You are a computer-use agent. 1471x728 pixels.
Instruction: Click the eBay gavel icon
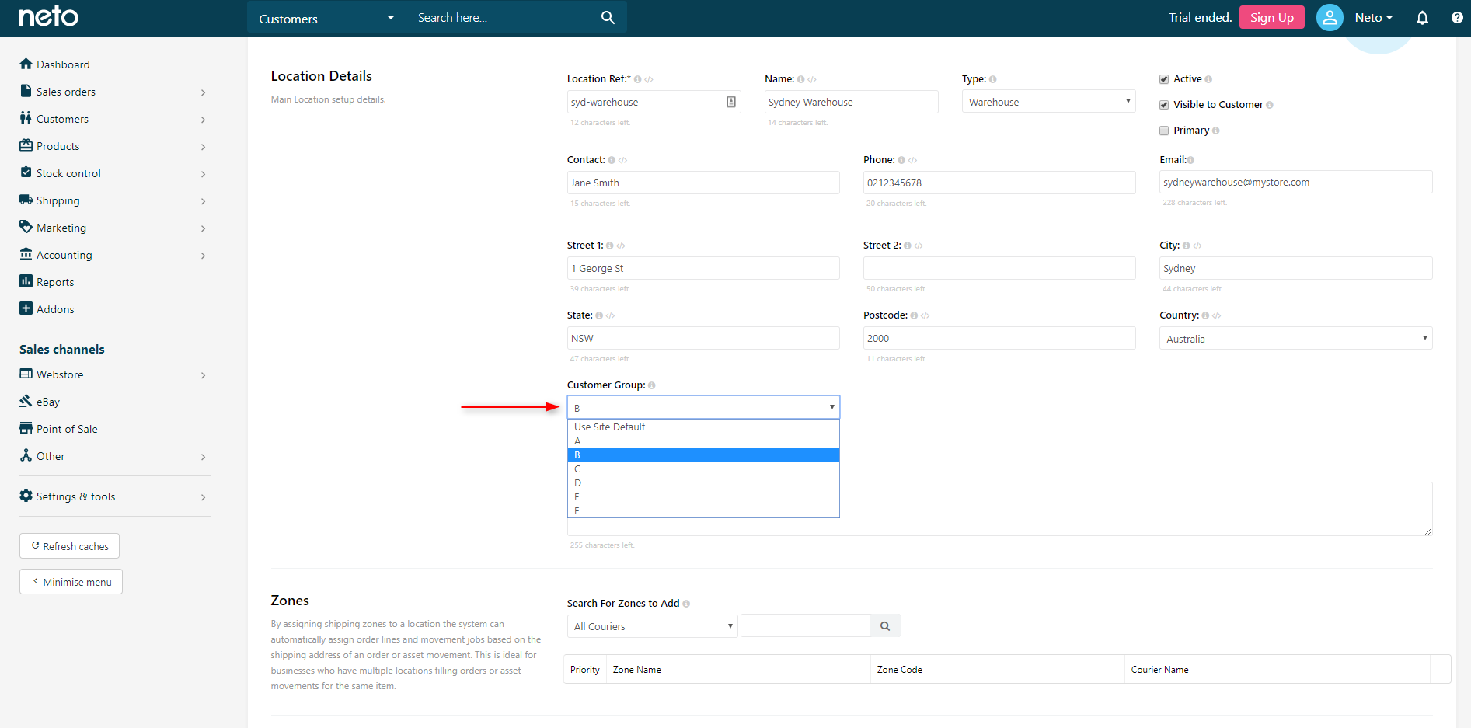click(26, 401)
